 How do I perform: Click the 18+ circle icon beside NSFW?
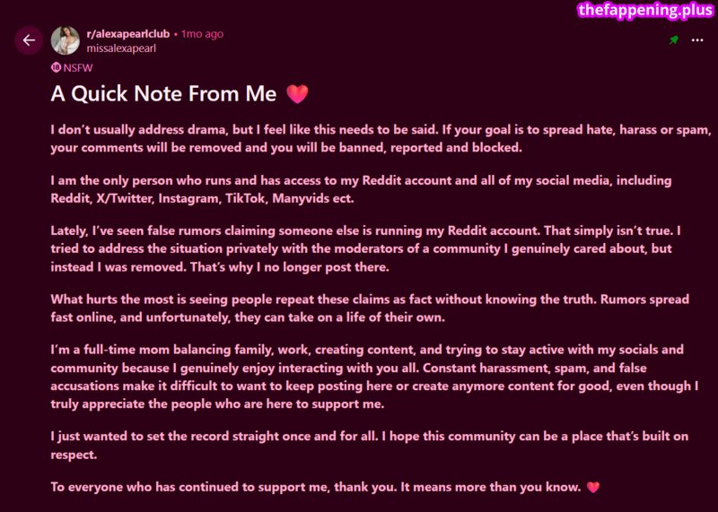56,68
